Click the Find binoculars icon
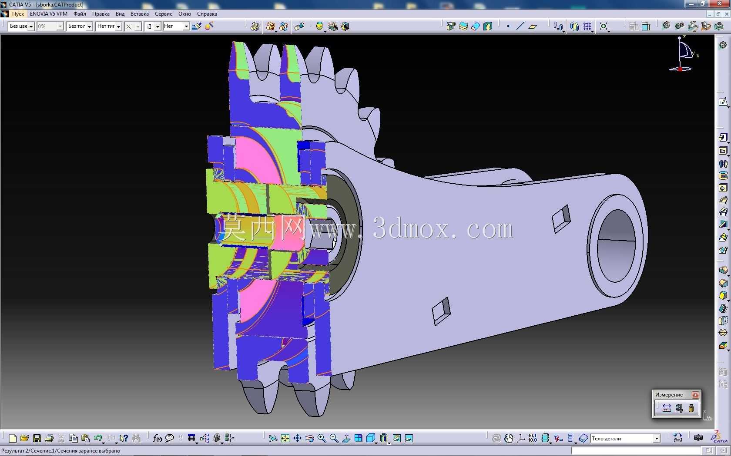The height and width of the screenshot is (456, 731). tap(136, 438)
